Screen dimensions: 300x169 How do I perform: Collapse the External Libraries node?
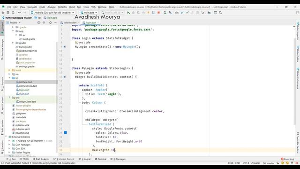tap(6, 137)
